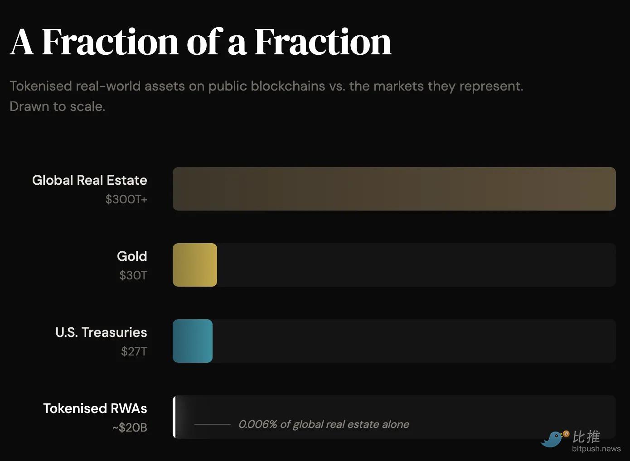Viewport: 630px width, 461px height.
Task: Click the bitpush.news watermark link
Action: 596,449
